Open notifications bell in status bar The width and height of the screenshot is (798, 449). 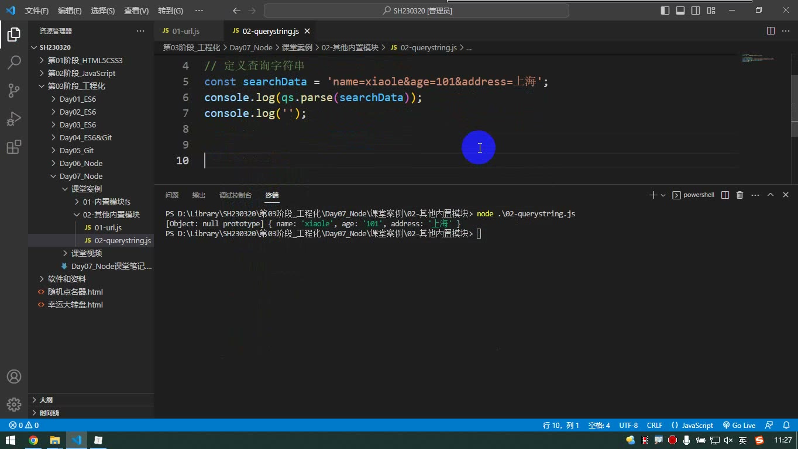coord(786,426)
